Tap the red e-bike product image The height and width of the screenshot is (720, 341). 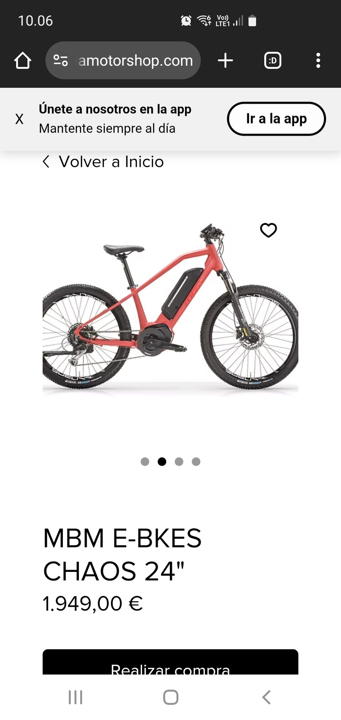(x=170, y=309)
